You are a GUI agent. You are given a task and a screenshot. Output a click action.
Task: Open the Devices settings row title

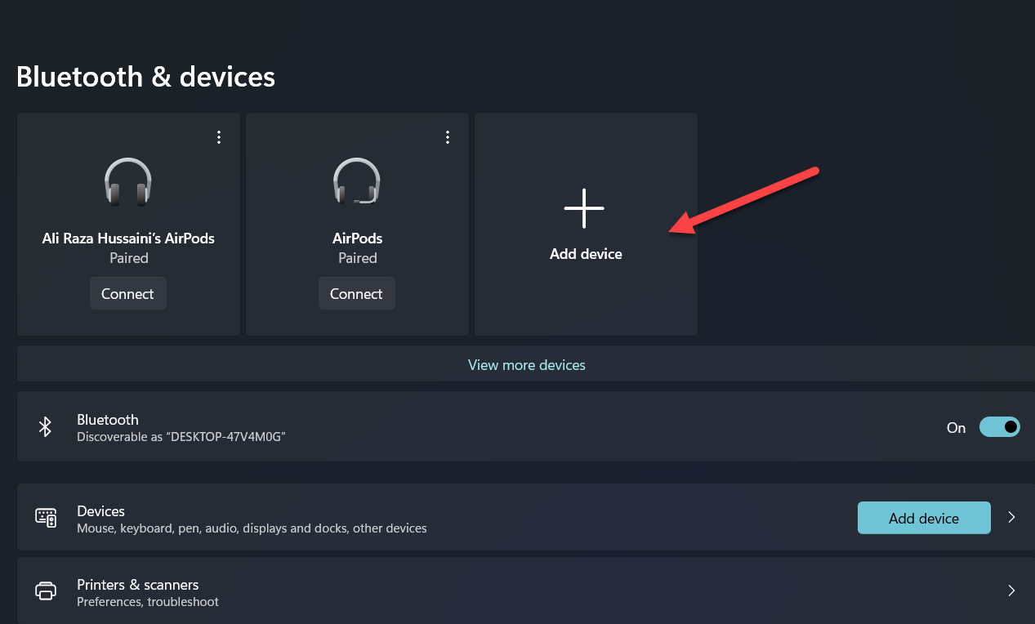tap(100, 511)
